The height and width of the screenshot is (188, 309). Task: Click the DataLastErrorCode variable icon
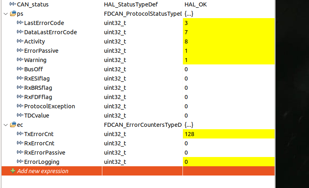click(20, 32)
